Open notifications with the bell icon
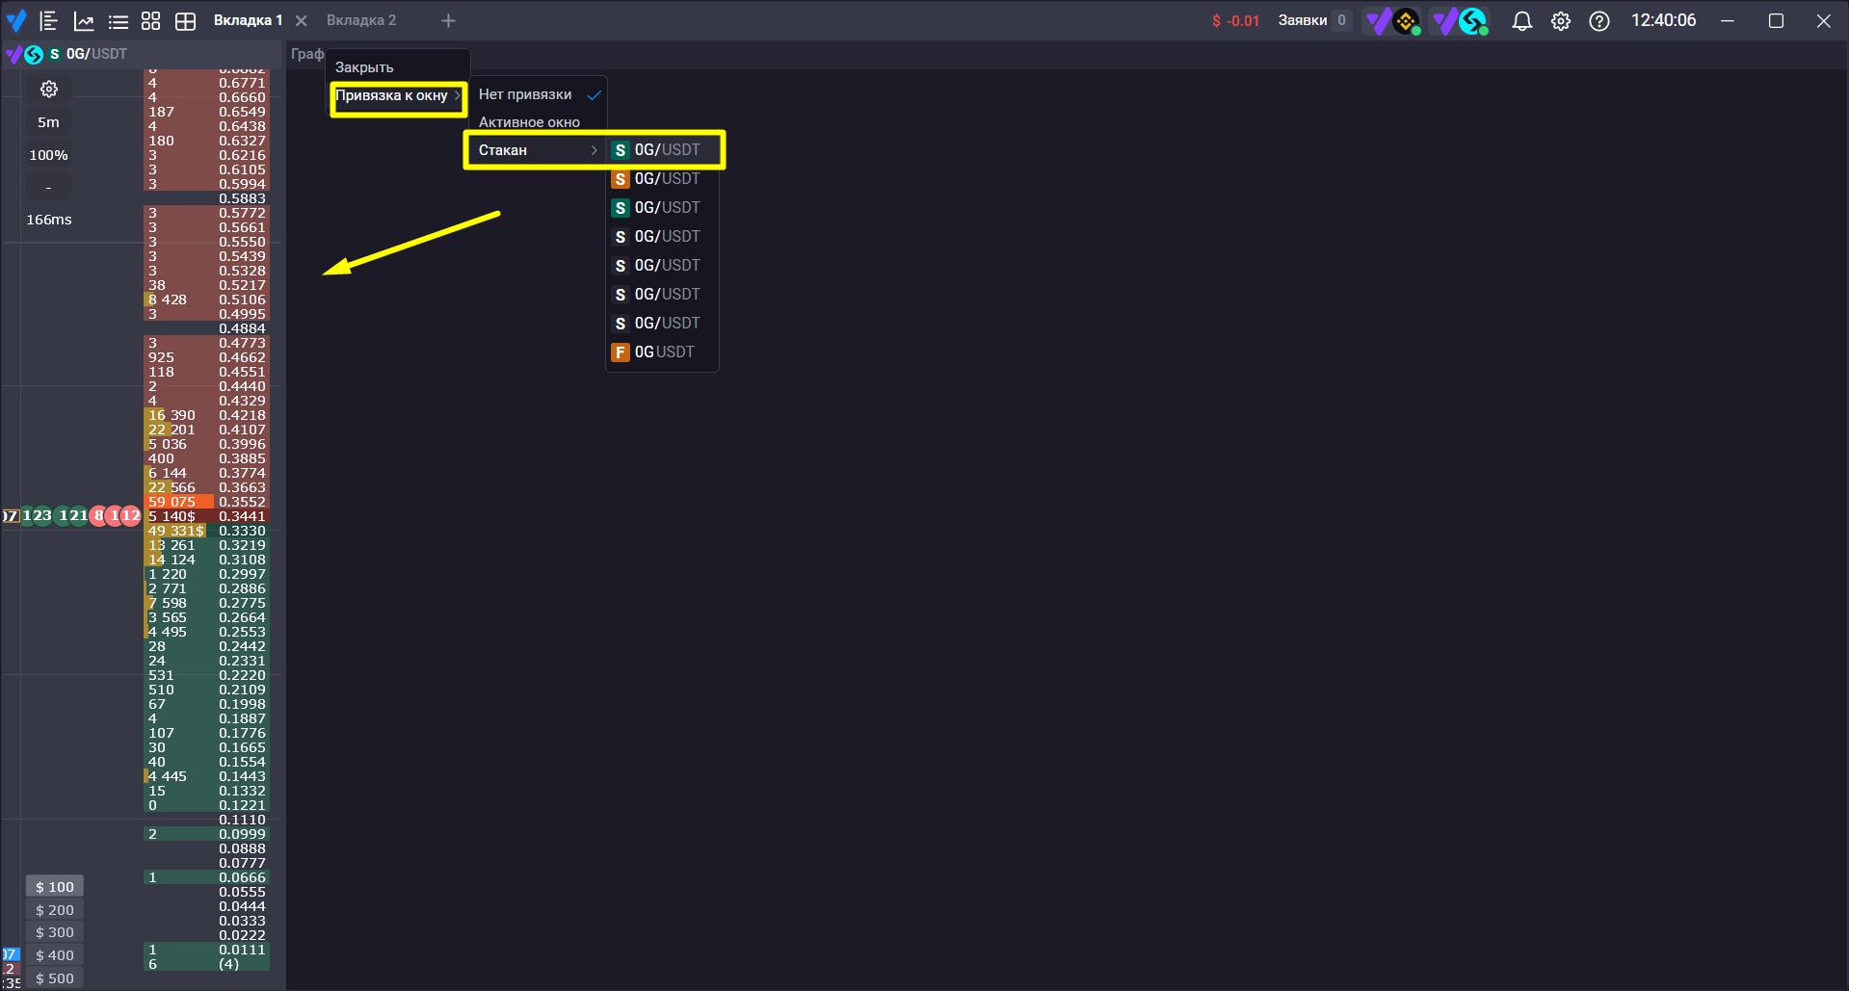The height and width of the screenshot is (991, 1849). [x=1522, y=20]
